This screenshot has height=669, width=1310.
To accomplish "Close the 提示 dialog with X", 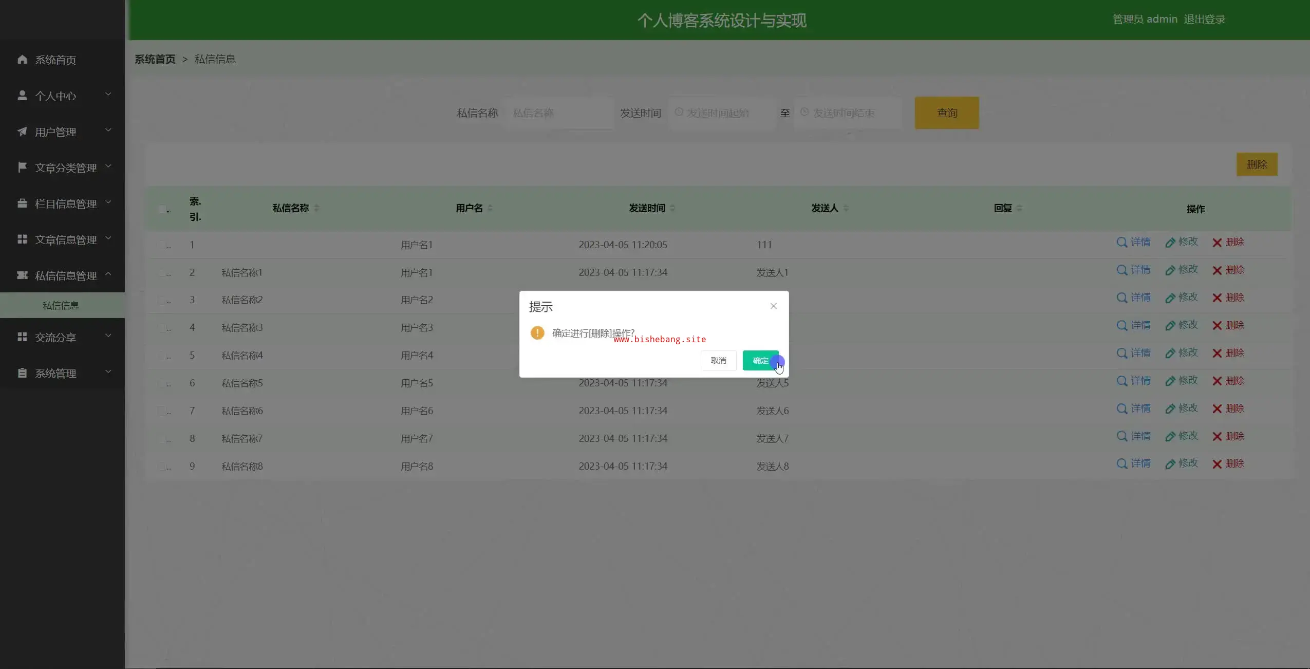I will click(773, 306).
